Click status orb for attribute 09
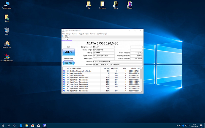The height and width of the screenshot is (128, 205). pos(64,73)
